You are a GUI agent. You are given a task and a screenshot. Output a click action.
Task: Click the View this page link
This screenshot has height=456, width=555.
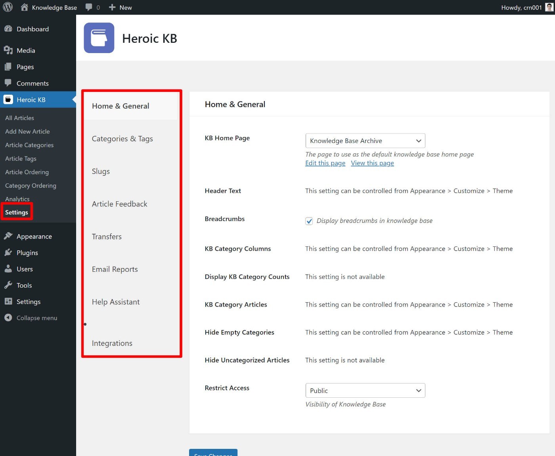coord(372,163)
